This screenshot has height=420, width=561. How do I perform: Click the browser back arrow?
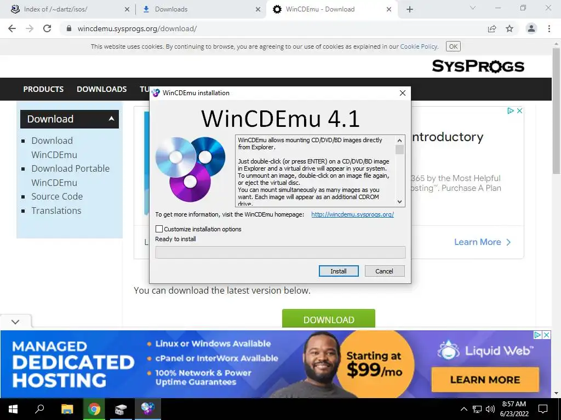12,28
